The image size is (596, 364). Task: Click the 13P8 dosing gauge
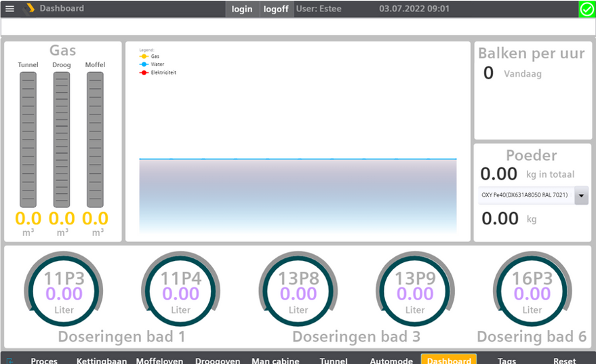click(298, 289)
